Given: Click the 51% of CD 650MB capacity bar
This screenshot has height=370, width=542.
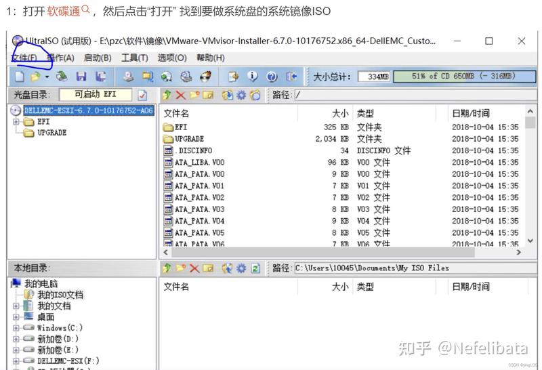Looking at the screenshot, I should [465, 77].
